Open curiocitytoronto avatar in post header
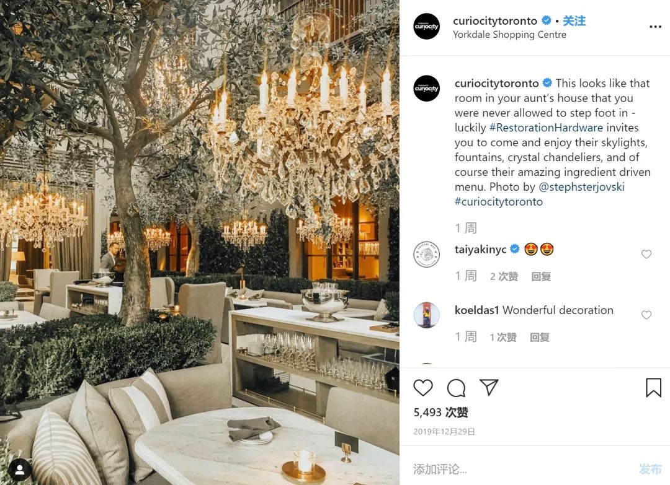The image size is (670, 485). pyautogui.click(x=426, y=27)
